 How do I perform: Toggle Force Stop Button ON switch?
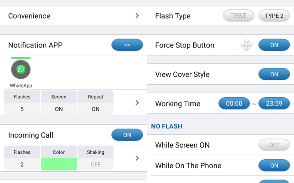tap(274, 45)
